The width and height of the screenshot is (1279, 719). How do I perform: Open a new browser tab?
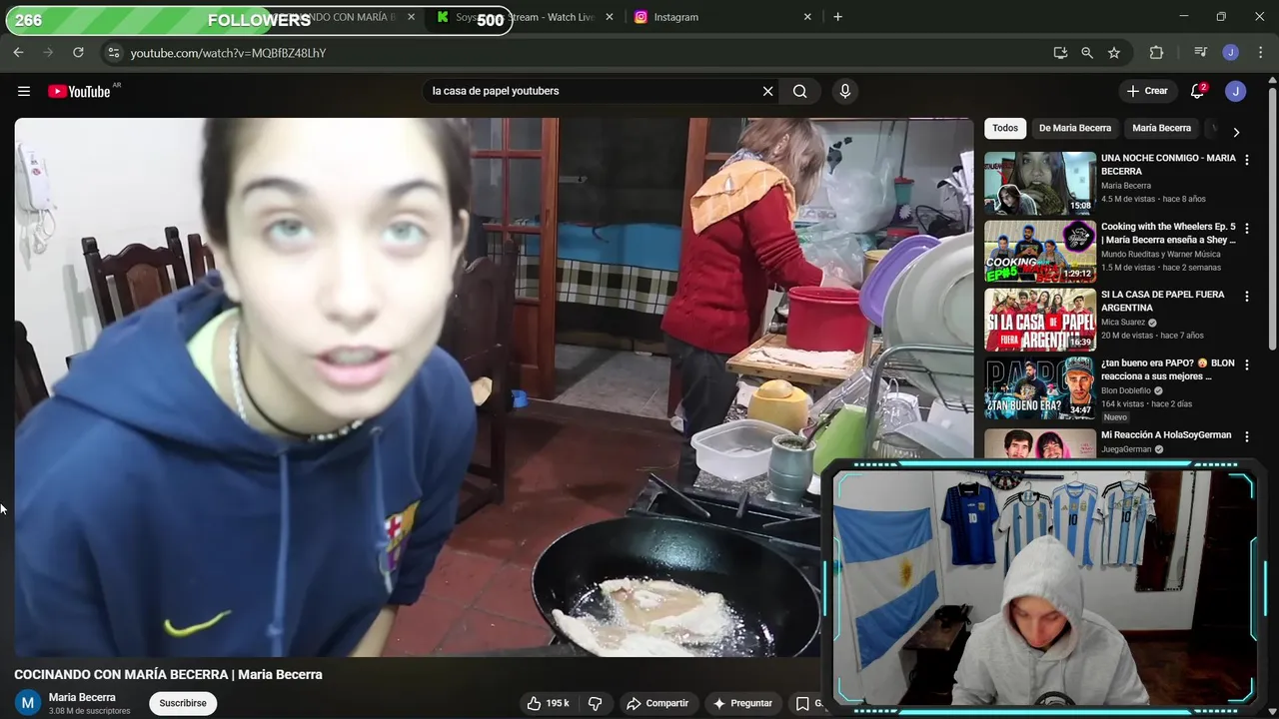[x=837, y=17]
